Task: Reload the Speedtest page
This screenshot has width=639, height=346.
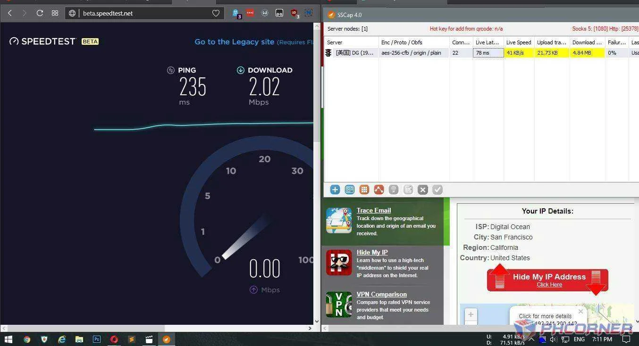Action: coord(40,13)
